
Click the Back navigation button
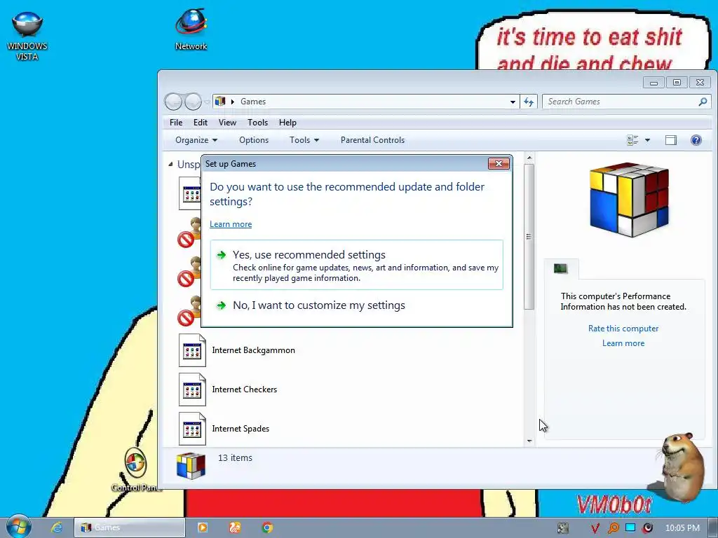click(x=173, y=102)
